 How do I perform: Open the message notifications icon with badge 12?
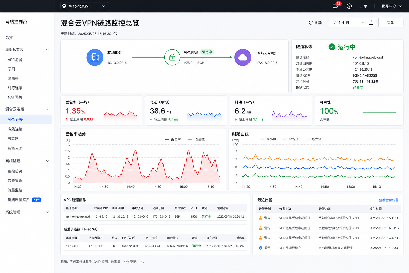tap(336, 6)
